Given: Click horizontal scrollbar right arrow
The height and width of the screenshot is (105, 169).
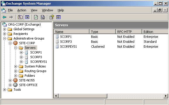Looking at the screenshot, I should tap(166, 96).
